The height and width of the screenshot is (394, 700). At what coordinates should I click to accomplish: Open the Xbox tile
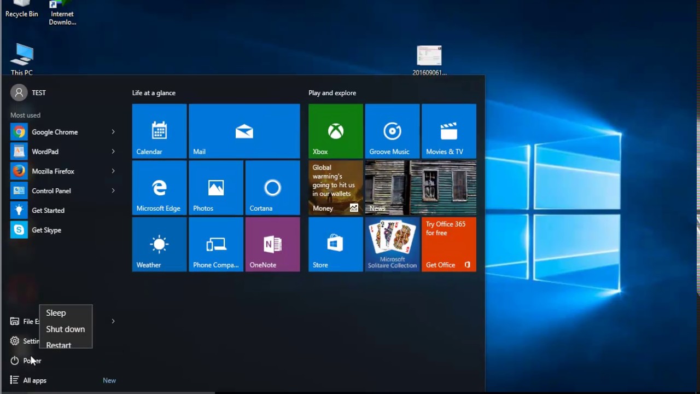coord(336,131)
